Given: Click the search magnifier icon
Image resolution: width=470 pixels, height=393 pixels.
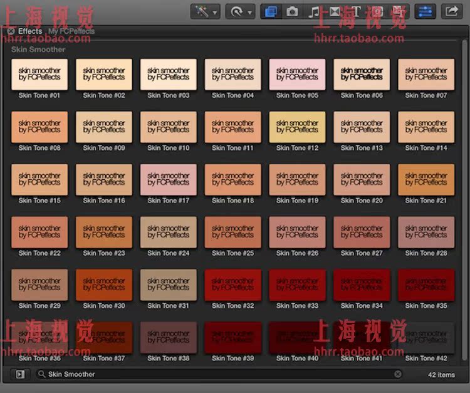Looking at the screenshot, I should (41, 374).
